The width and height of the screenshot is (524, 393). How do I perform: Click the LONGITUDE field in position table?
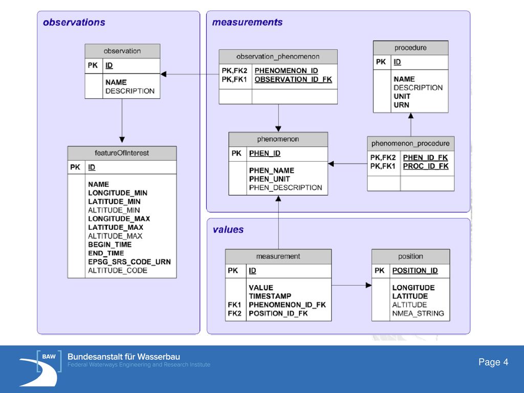pos(413,288)
